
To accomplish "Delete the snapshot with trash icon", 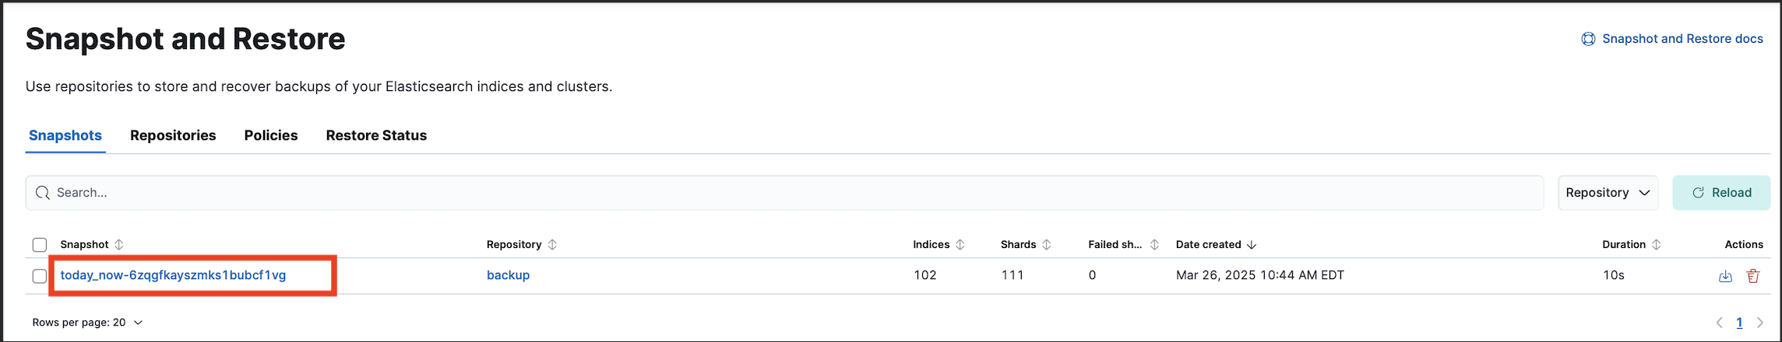I will pyautogui.click(x=1753, y=276).
